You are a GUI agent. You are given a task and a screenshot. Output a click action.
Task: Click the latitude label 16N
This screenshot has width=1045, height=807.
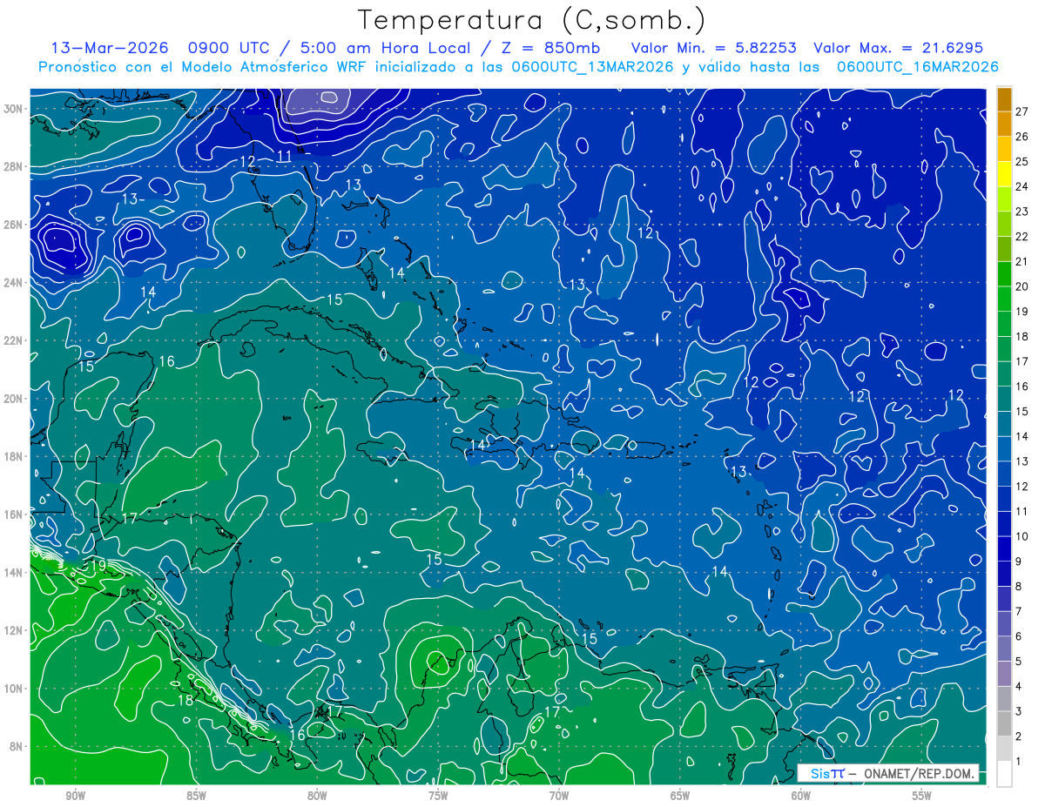[13, 514]
